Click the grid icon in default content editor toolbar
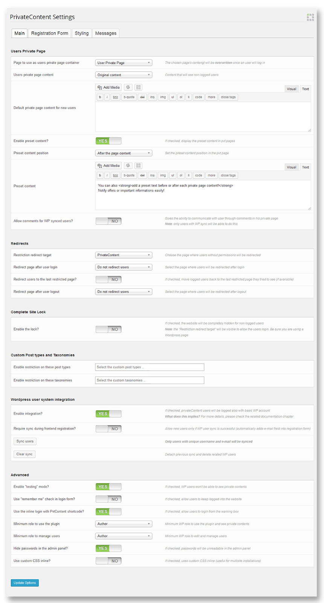Viewport: 324px width, 603px height. pos(138,87)
